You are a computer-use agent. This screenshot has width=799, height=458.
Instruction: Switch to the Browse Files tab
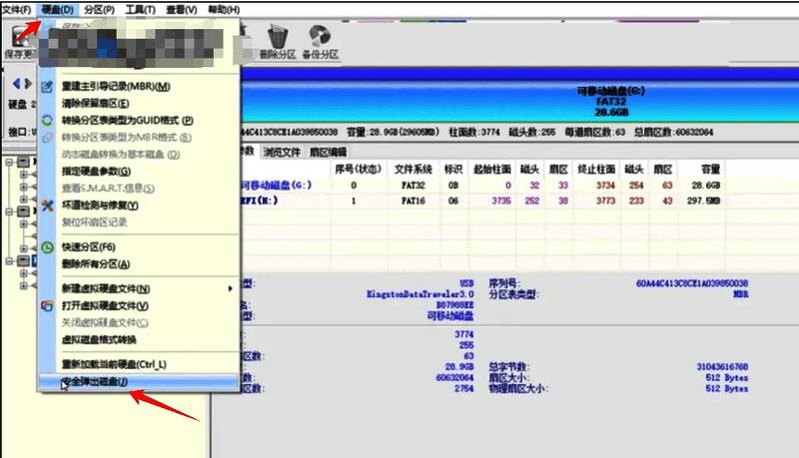(282, 153)
